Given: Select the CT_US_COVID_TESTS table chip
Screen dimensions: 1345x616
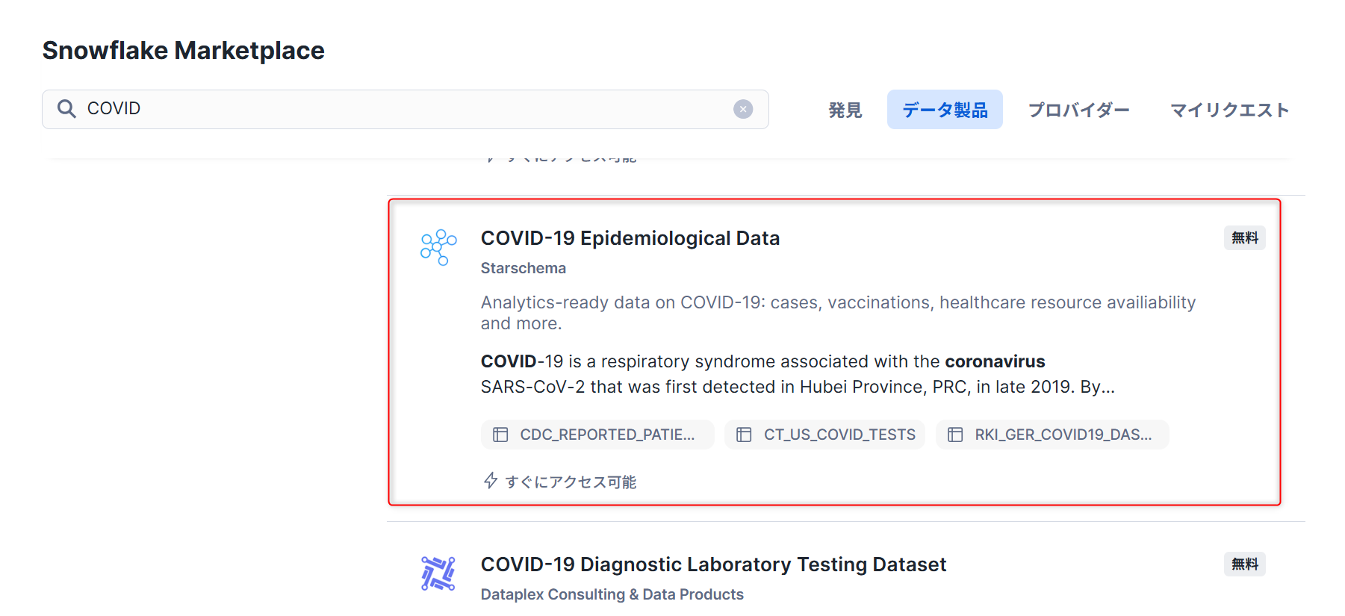Looking at the screenshot, I should (x=825, y=435).
